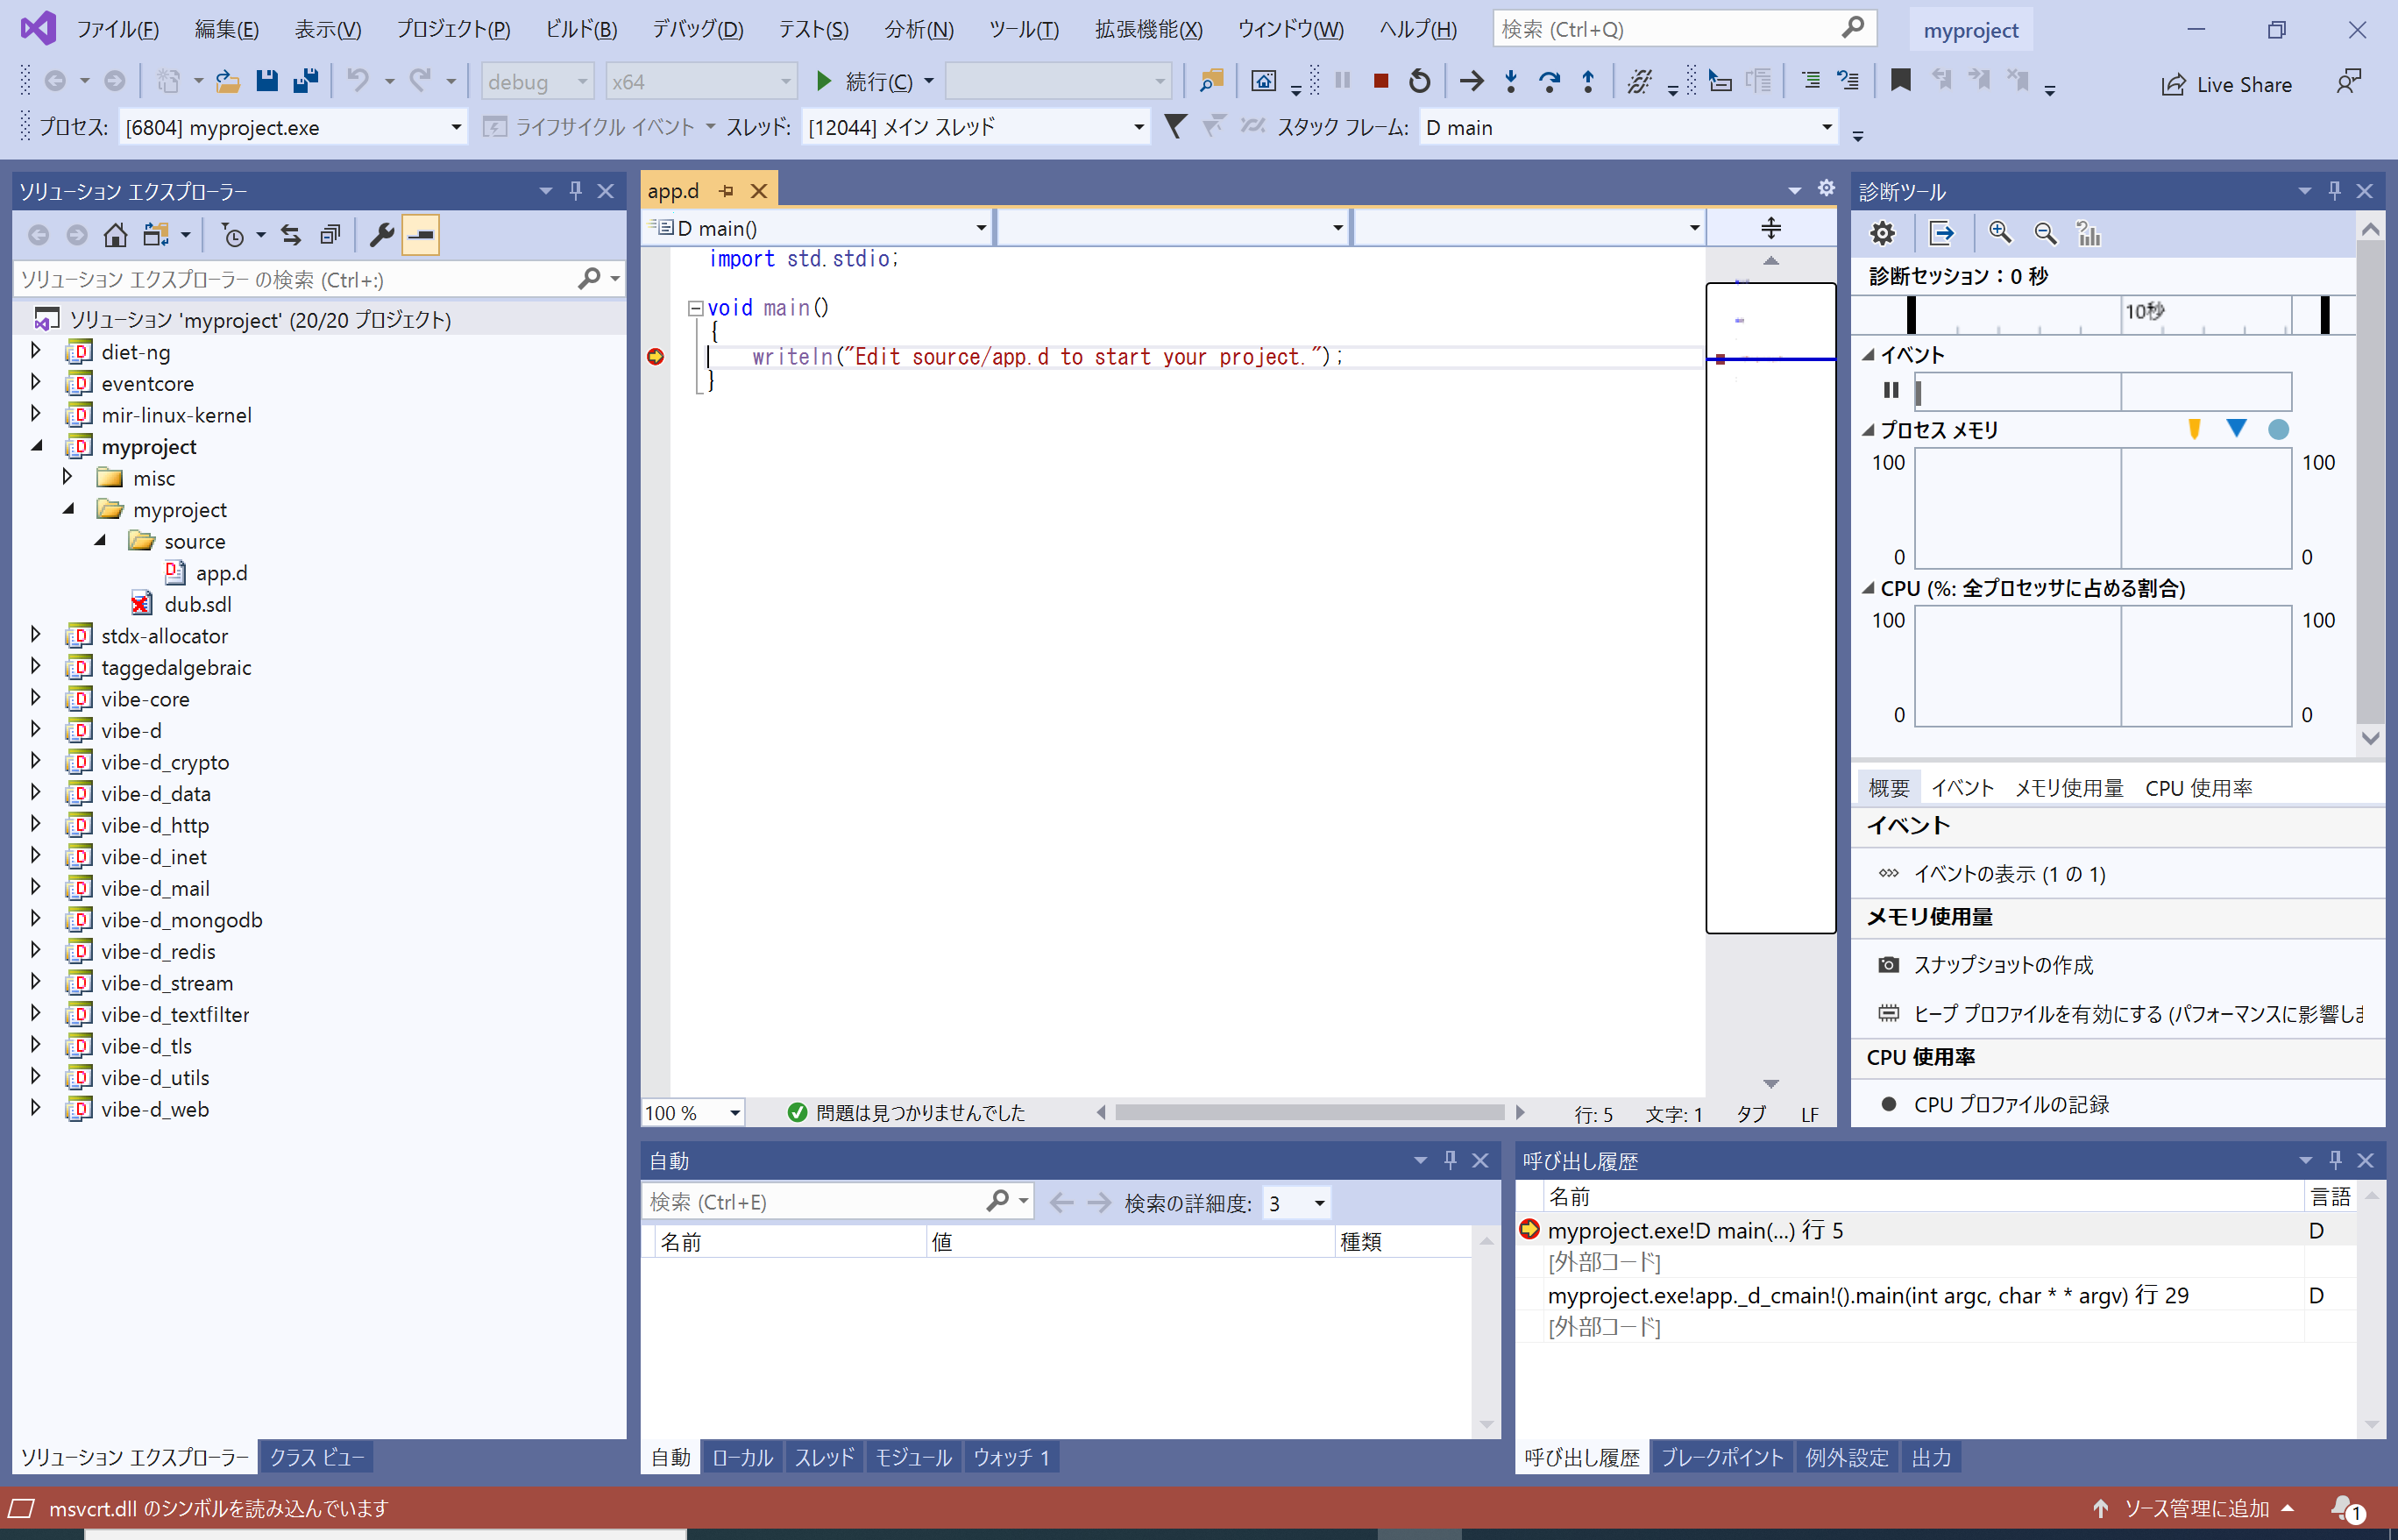Open Properties via the wrench icon
The height and width of the screenshot is (1540, 2398).
pos(382,235)
